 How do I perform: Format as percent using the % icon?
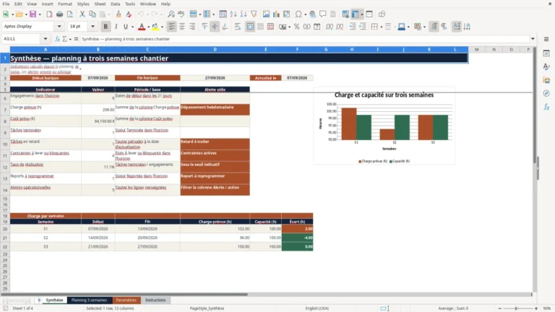pyautogui.click(x=296, y=27)
